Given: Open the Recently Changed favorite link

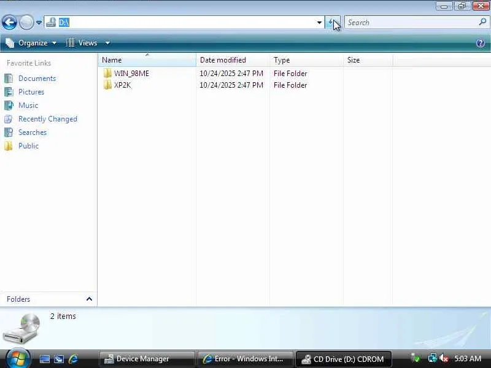Looking at the screenshot, I should tap(48, 119).
